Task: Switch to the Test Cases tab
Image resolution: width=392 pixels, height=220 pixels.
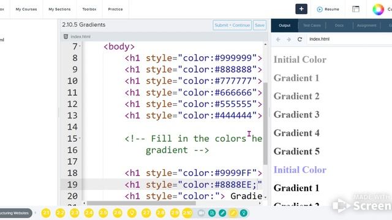Action: coord(312,26)
